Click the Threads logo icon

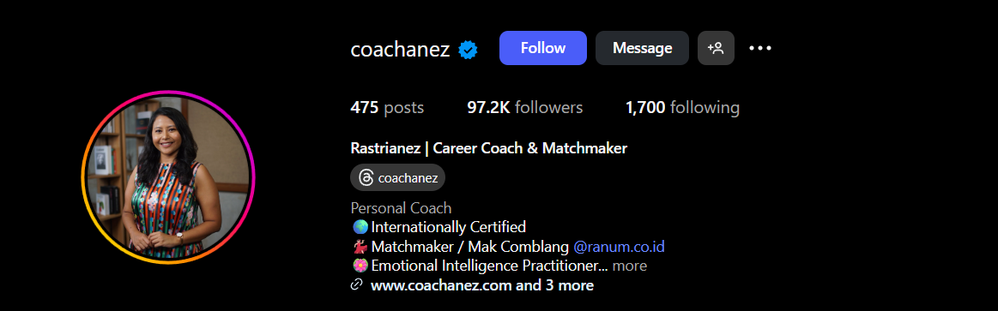[x=366, y=177]
